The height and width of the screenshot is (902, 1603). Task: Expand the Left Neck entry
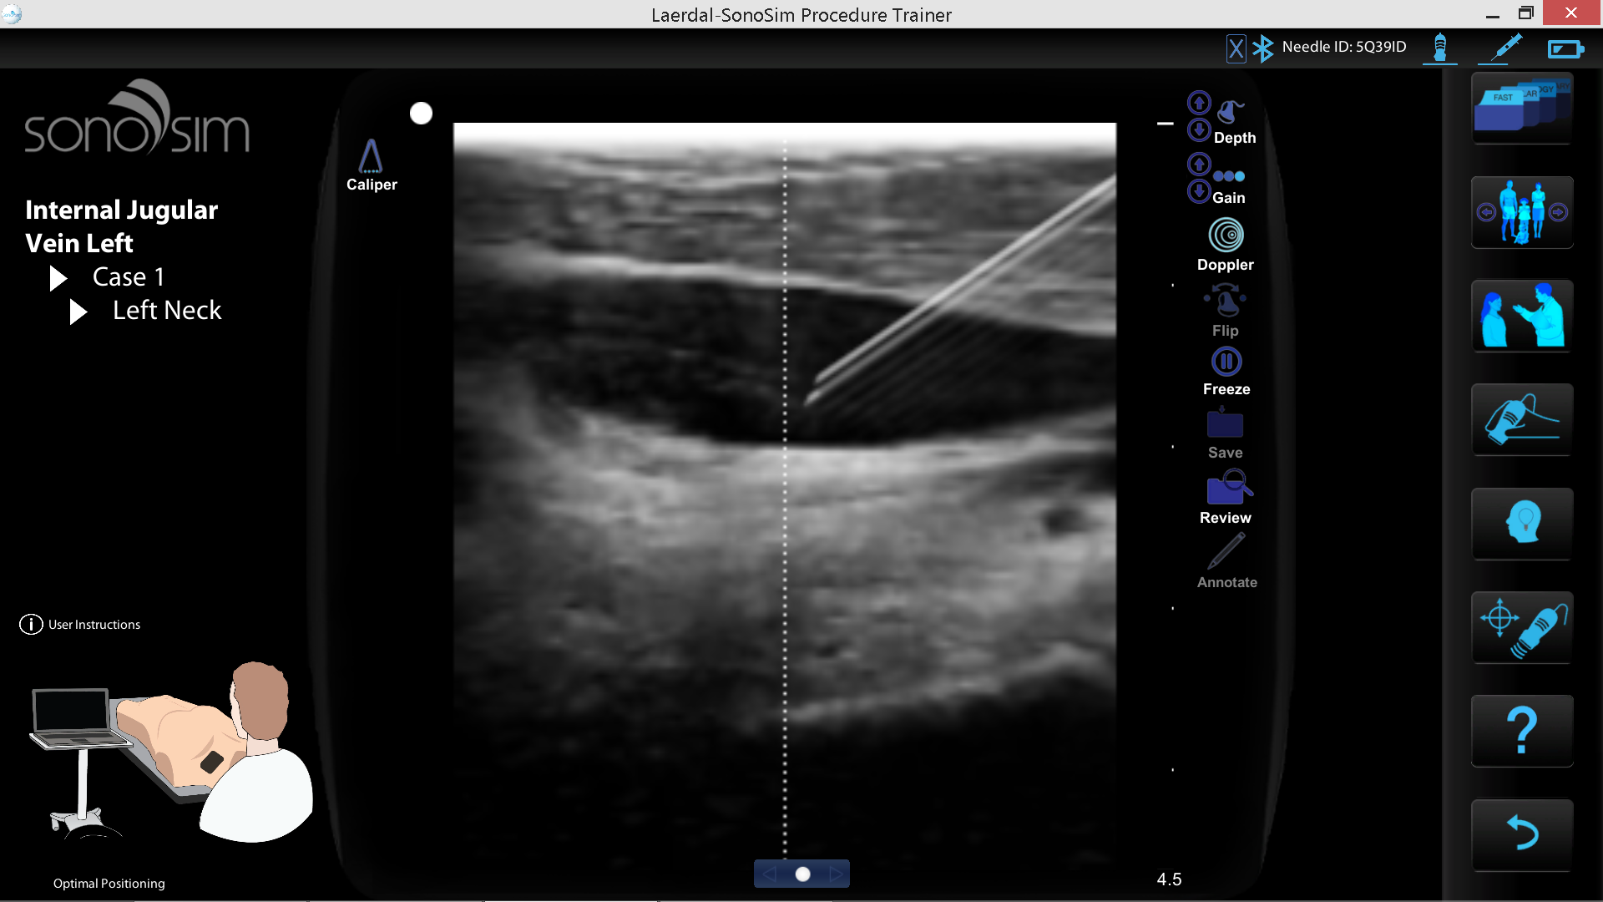pyautogui.click(x=78, y=312)
